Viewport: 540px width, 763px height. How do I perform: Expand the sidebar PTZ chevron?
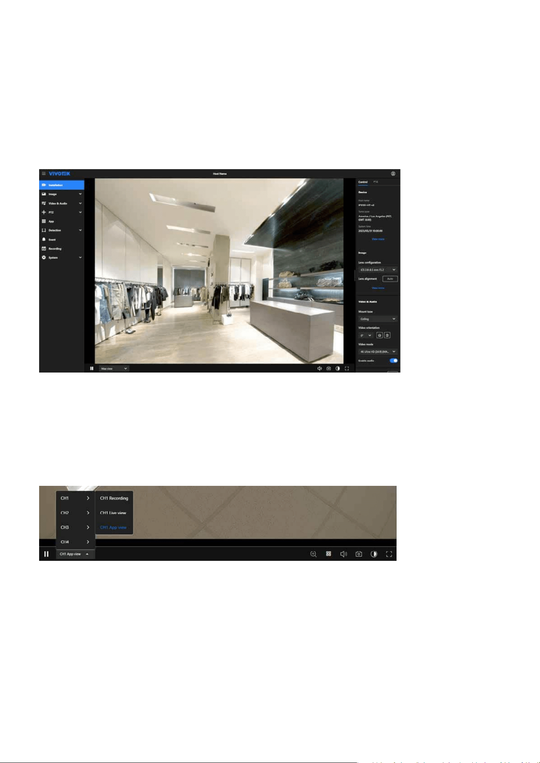pos(80,212)
